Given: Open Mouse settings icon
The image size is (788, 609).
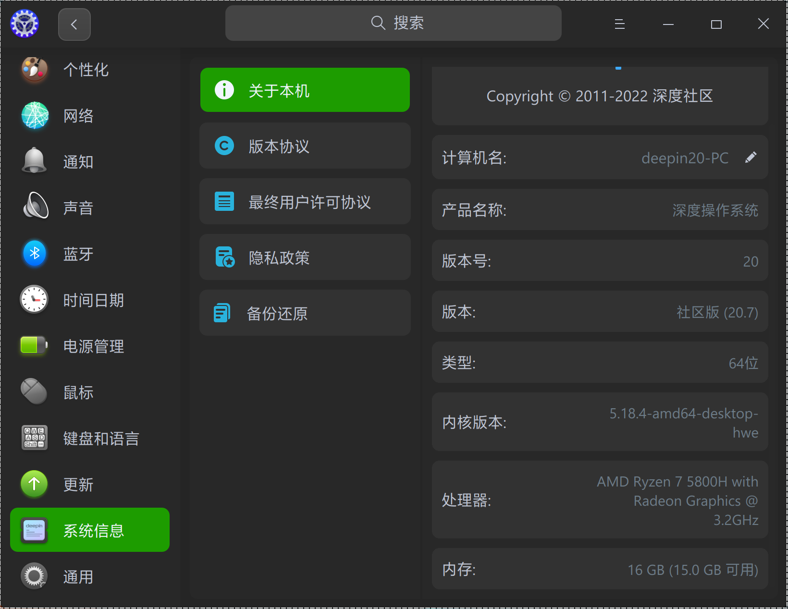Looking at the screenshot, I should tap(35, 391).
